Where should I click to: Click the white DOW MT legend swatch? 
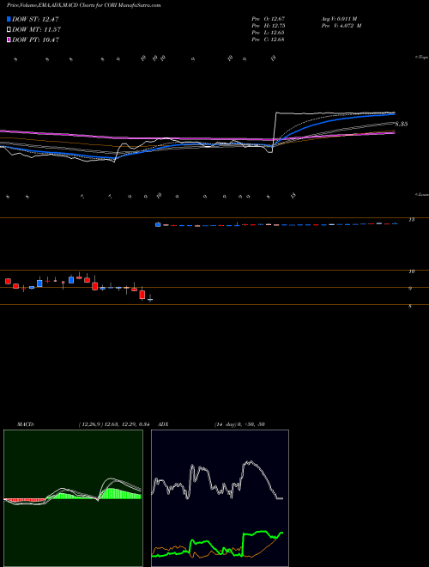(x=9, y=30)
